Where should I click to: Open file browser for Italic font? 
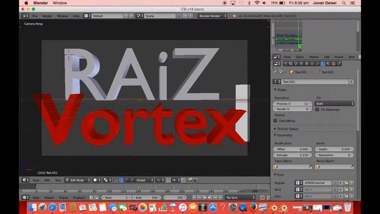click(347, 196)
